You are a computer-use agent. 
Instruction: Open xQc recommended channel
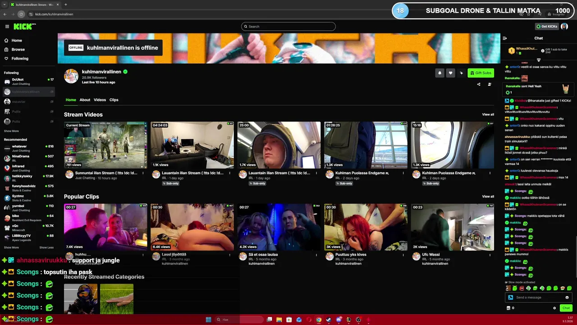pyautogui.click(x=29, y=227)
